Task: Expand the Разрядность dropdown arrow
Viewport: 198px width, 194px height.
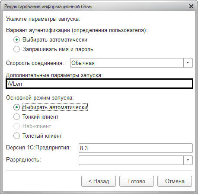Action: pyautogui.click(x=188, y=160)
